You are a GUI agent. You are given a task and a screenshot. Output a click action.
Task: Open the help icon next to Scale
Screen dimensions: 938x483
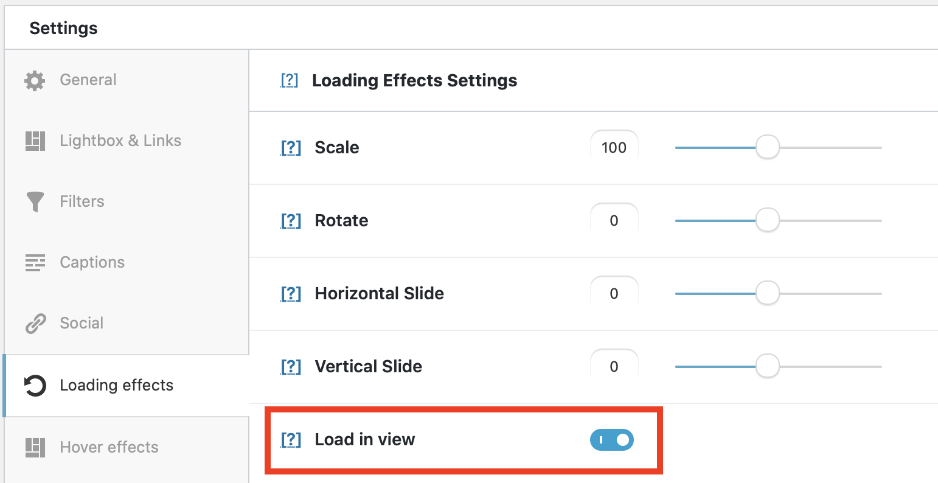coord(291,147)
